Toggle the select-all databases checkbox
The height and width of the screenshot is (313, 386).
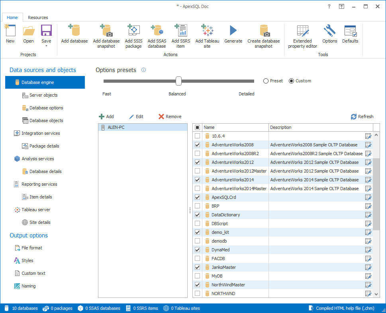[197, 127]
